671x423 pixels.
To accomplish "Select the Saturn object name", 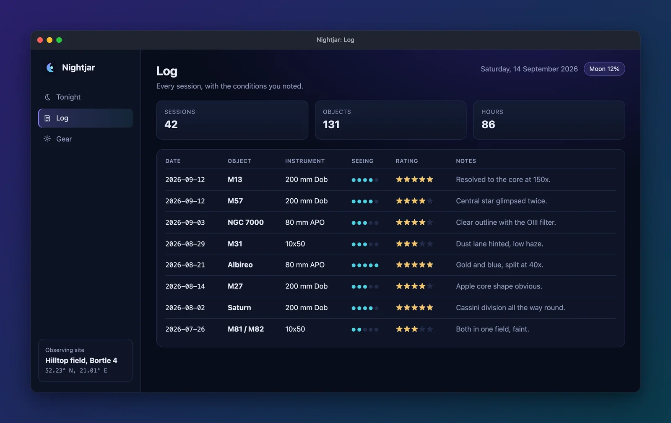I will pyautogui.click(x=239, y=307).
